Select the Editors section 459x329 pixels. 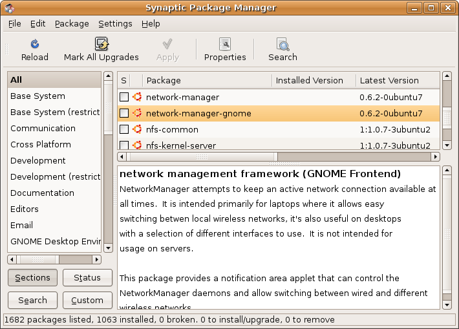pyautogui.click(x=54, y=209)
